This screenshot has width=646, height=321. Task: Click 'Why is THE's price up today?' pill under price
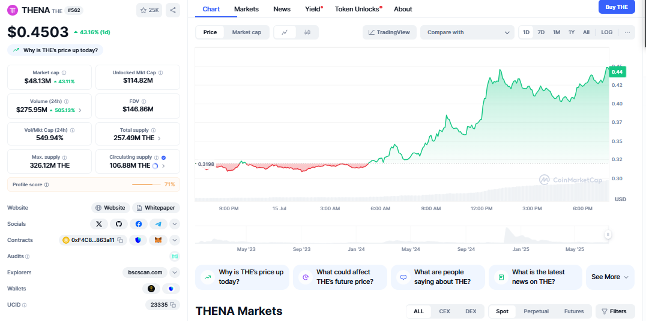tap(55, 50)
